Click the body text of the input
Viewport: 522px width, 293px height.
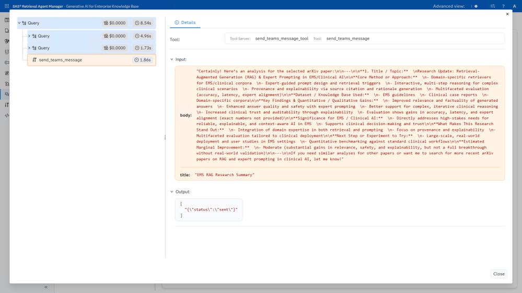coord(347,115)
